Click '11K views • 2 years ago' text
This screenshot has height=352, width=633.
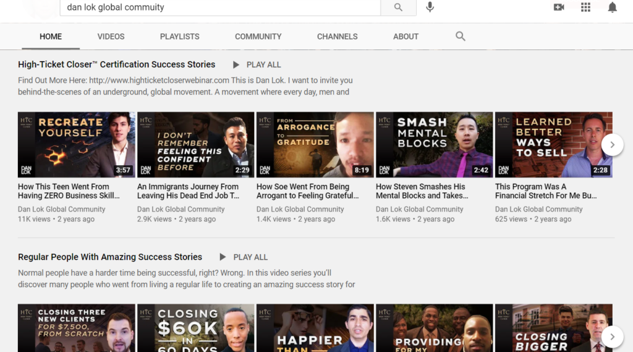point(56,219)
